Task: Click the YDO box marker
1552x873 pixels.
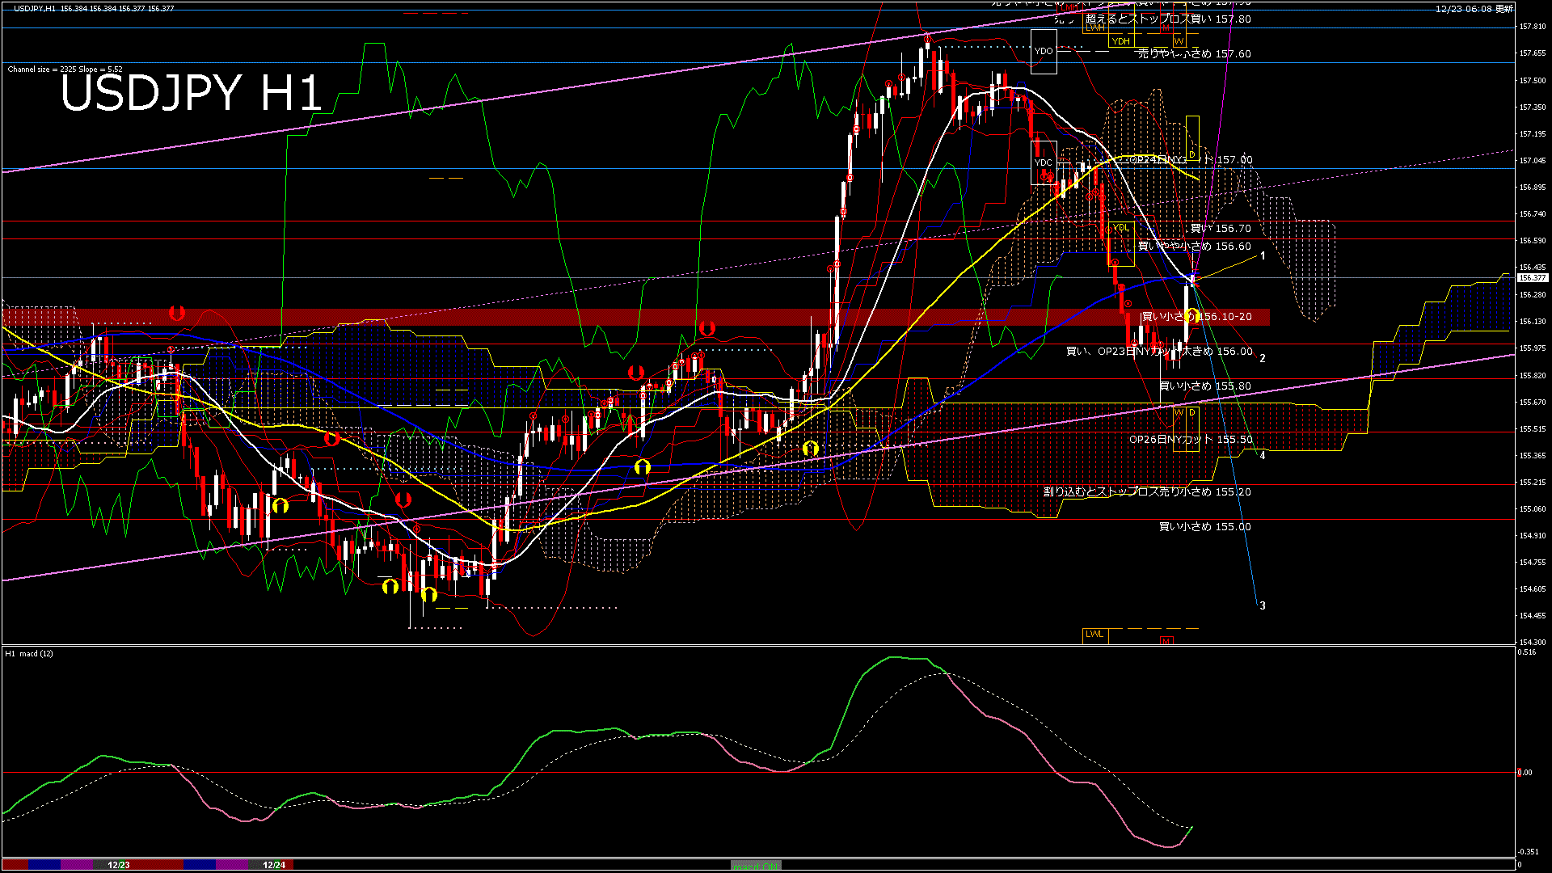Action: [x=1044, y=51]
